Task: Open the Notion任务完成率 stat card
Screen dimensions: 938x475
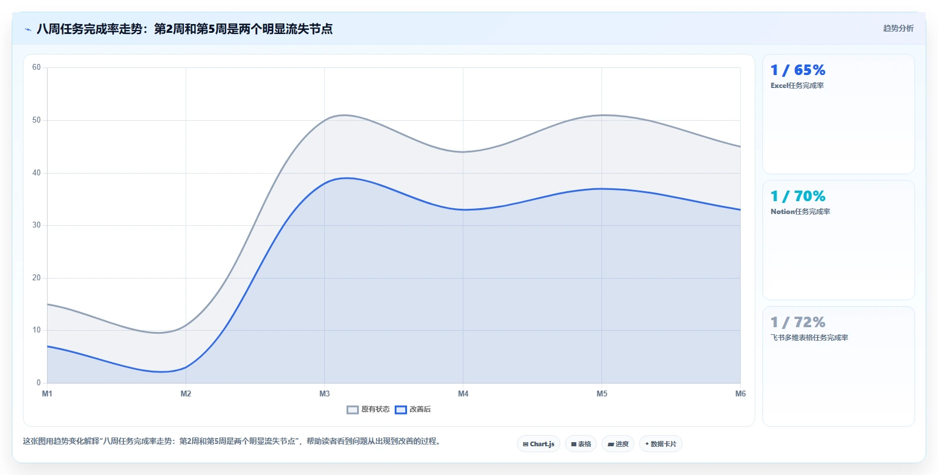Action: click(838, 240)
